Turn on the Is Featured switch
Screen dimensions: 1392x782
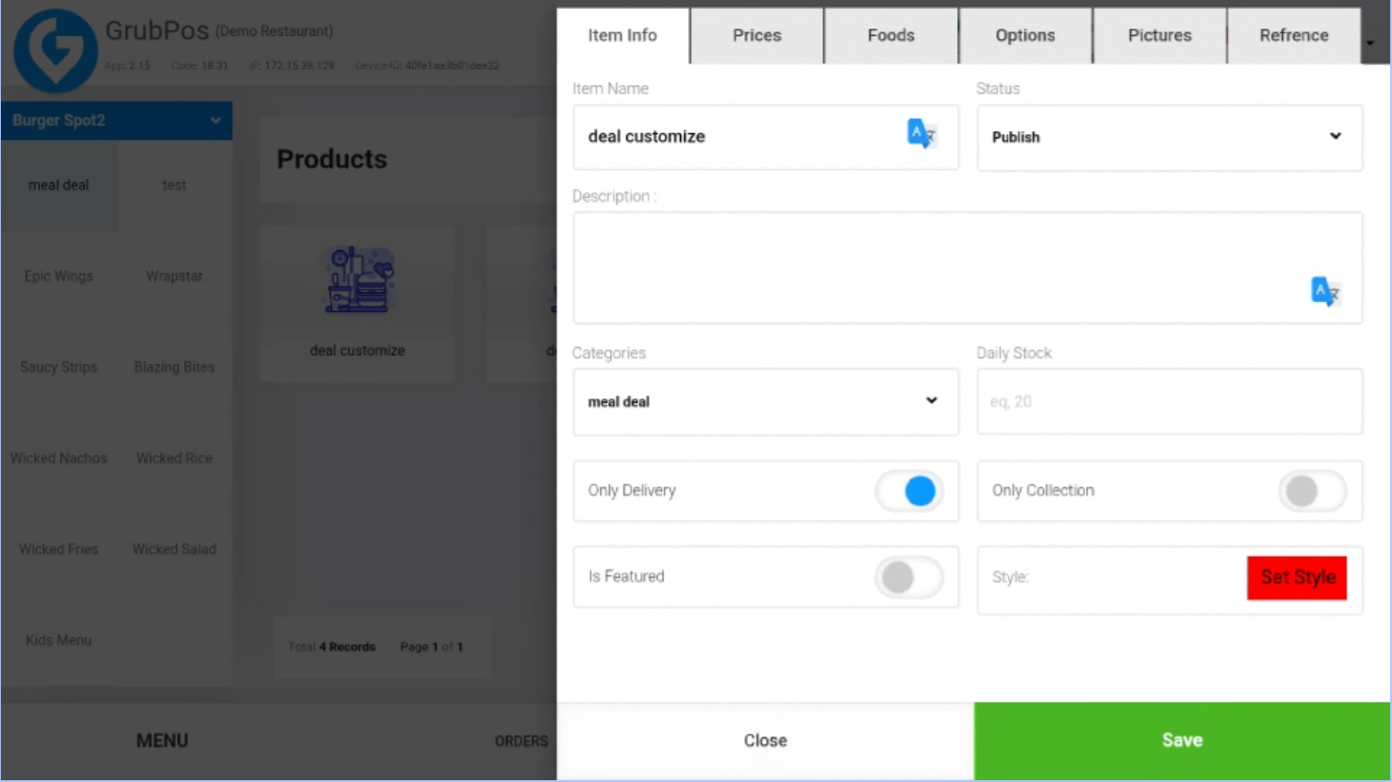(909, 577)
